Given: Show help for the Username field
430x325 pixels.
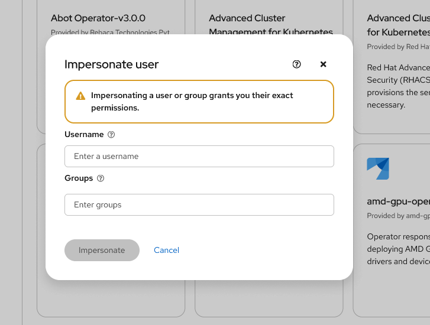Looking at the screenshot, I should pyautogui.click(x=111, y=135).
